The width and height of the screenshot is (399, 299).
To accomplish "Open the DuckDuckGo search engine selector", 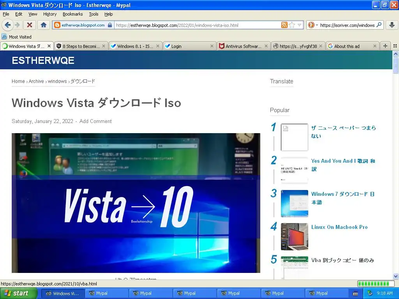I will coord(313,25).
